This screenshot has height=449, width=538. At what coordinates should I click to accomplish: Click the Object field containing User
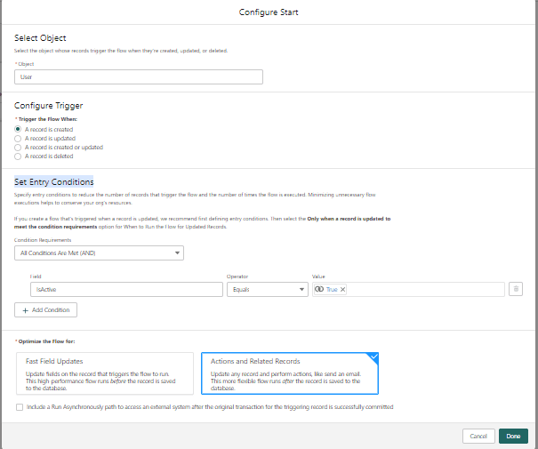(x=139, y=76)
